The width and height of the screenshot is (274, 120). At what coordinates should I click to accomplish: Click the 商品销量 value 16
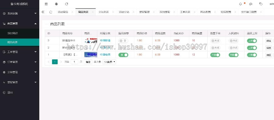[x=193, y=41]
